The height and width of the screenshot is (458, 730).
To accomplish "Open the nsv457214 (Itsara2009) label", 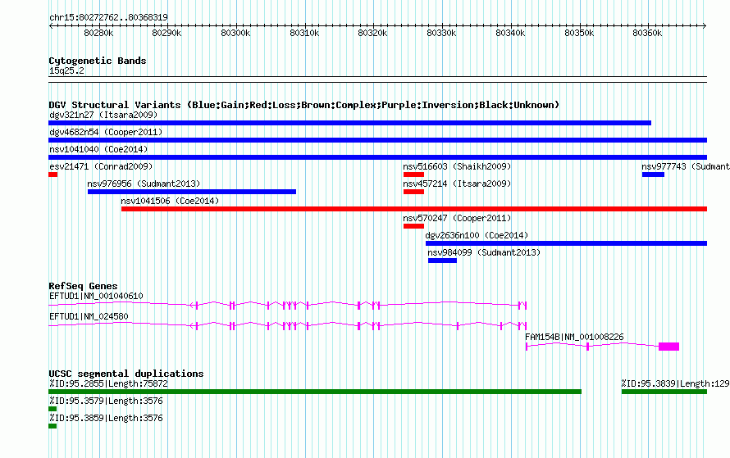I will point(457,184).
